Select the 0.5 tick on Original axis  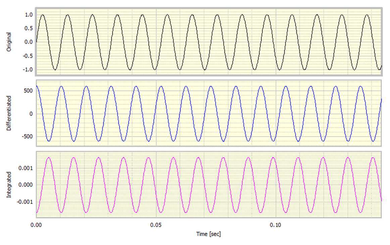pos(29,28)
